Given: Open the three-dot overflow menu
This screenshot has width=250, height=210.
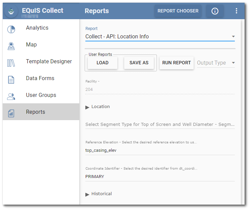Looking at the screenshot, I should [236, 11].
